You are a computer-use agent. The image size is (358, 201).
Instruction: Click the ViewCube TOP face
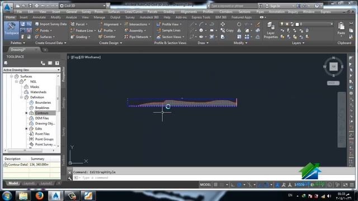(333, 67)
